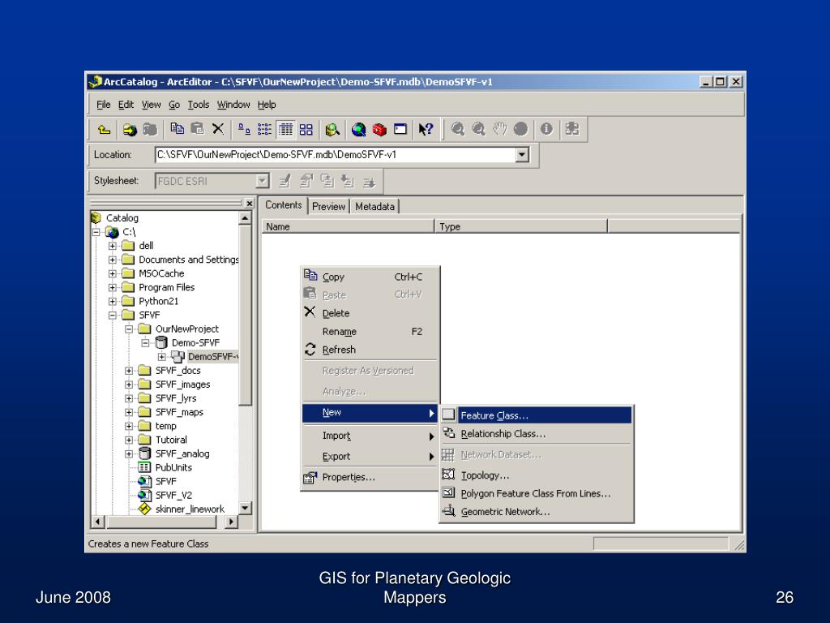Choose Relationship Class... from submenu
Image resolution: width=830 pixels, height=623 pixels.
click(x=536, y=434)
